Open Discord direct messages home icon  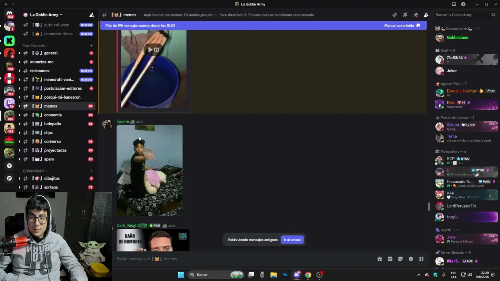9,14
